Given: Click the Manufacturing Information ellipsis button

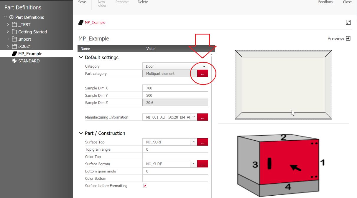Looking at the screenshot, I should click(203, 117).
